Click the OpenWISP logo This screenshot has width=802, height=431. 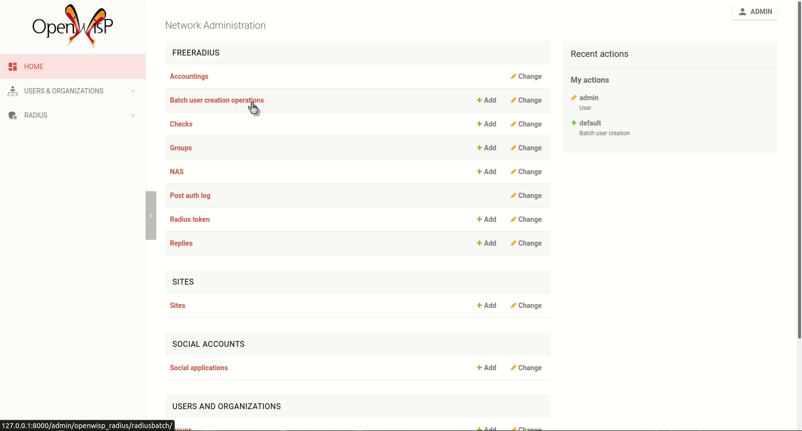coord(73,27)
